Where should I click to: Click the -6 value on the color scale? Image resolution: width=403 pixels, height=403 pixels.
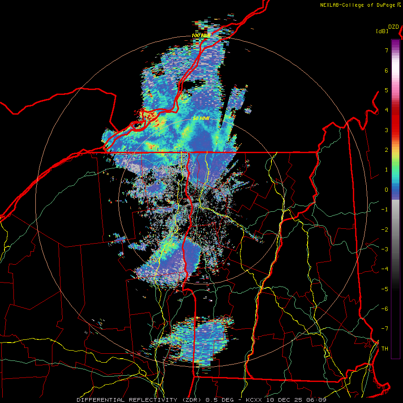point(385,309)
